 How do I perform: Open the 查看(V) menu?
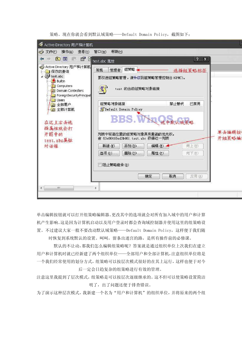[84, 52]
